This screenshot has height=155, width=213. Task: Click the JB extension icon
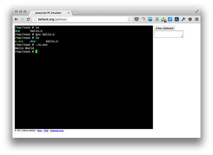tap(157, 19)
